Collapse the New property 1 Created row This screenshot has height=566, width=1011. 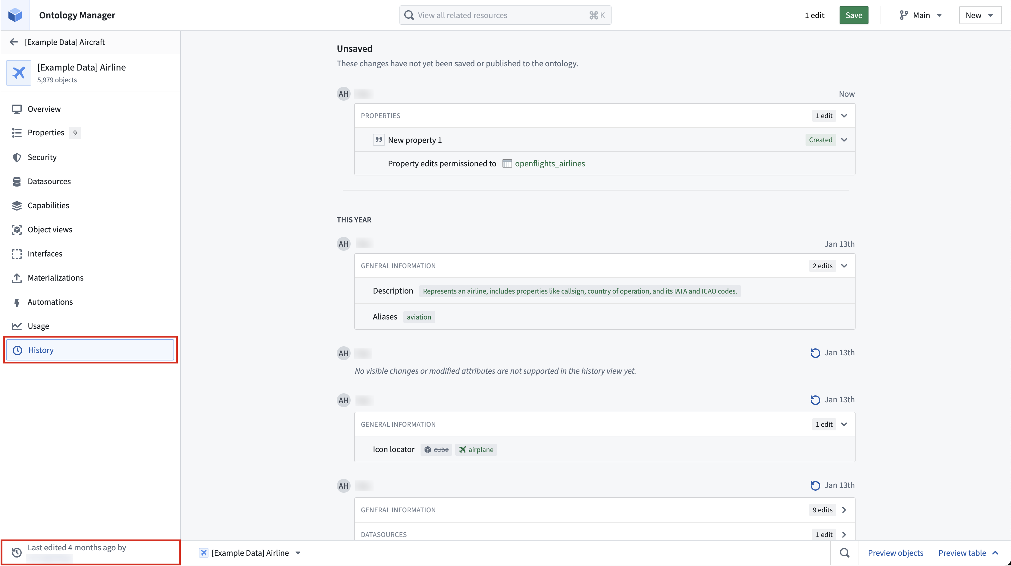[844, 140]
